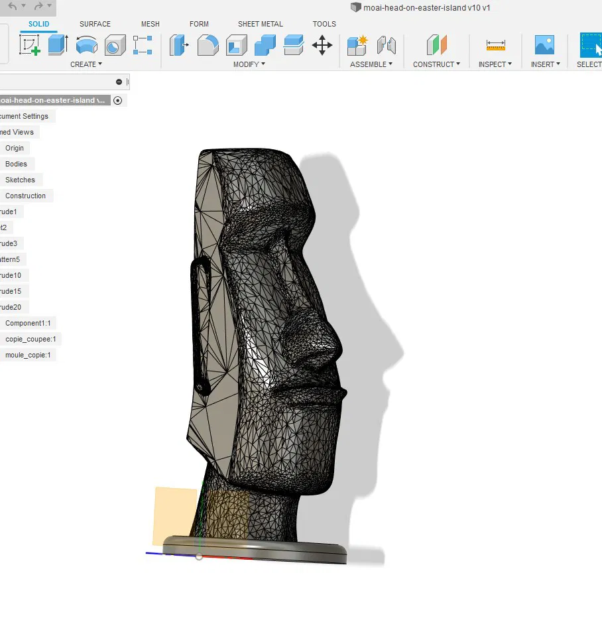Click the New Component icon

pos(357,44)
